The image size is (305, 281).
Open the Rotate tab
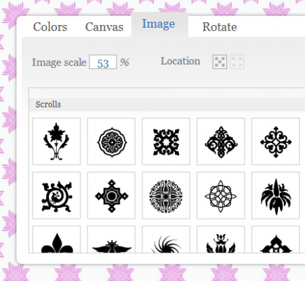(x=220, y=27)
